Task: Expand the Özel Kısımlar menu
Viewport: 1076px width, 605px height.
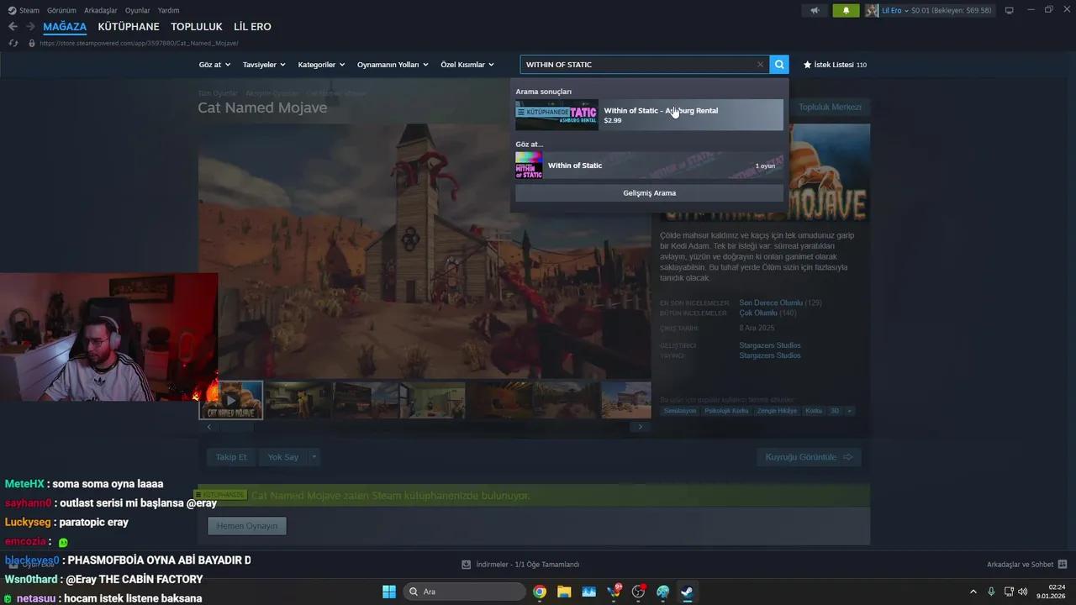Action: pyautogui.click(x=467, y=65)
